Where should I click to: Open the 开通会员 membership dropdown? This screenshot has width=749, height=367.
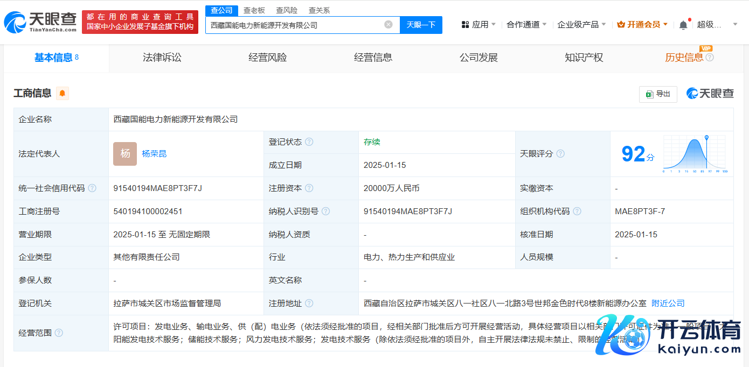coord(643,25)
